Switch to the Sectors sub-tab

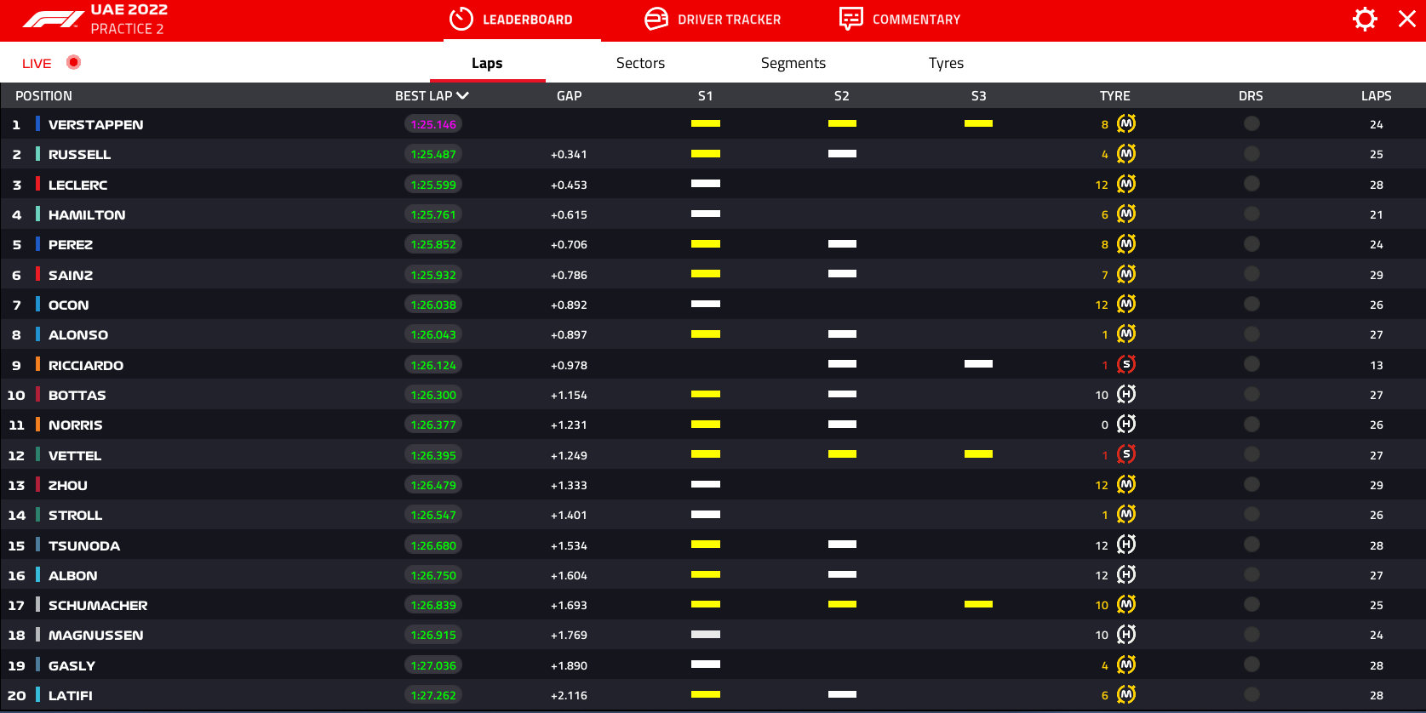click(x=640, y=63)
